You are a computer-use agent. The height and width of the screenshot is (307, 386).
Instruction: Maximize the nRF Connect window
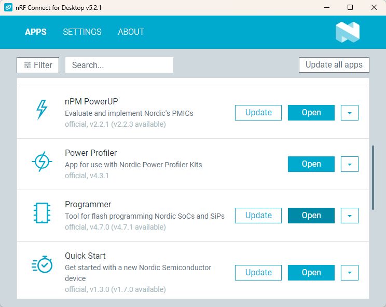coord(350,8)
